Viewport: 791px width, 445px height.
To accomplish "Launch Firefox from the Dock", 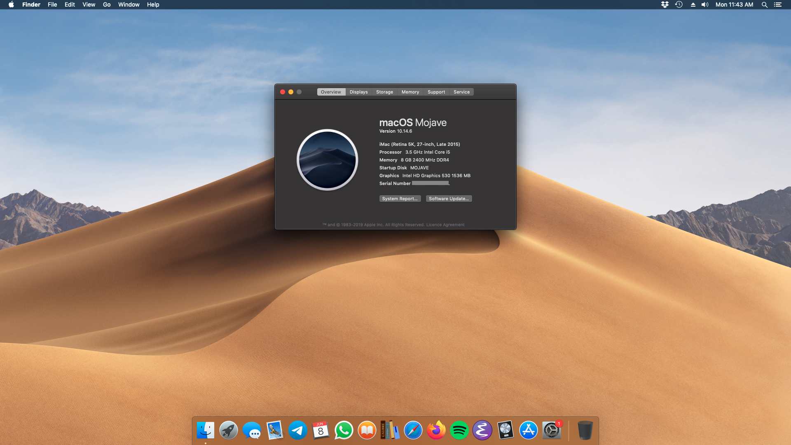I will pyautogui.click(x=436, y=430).
